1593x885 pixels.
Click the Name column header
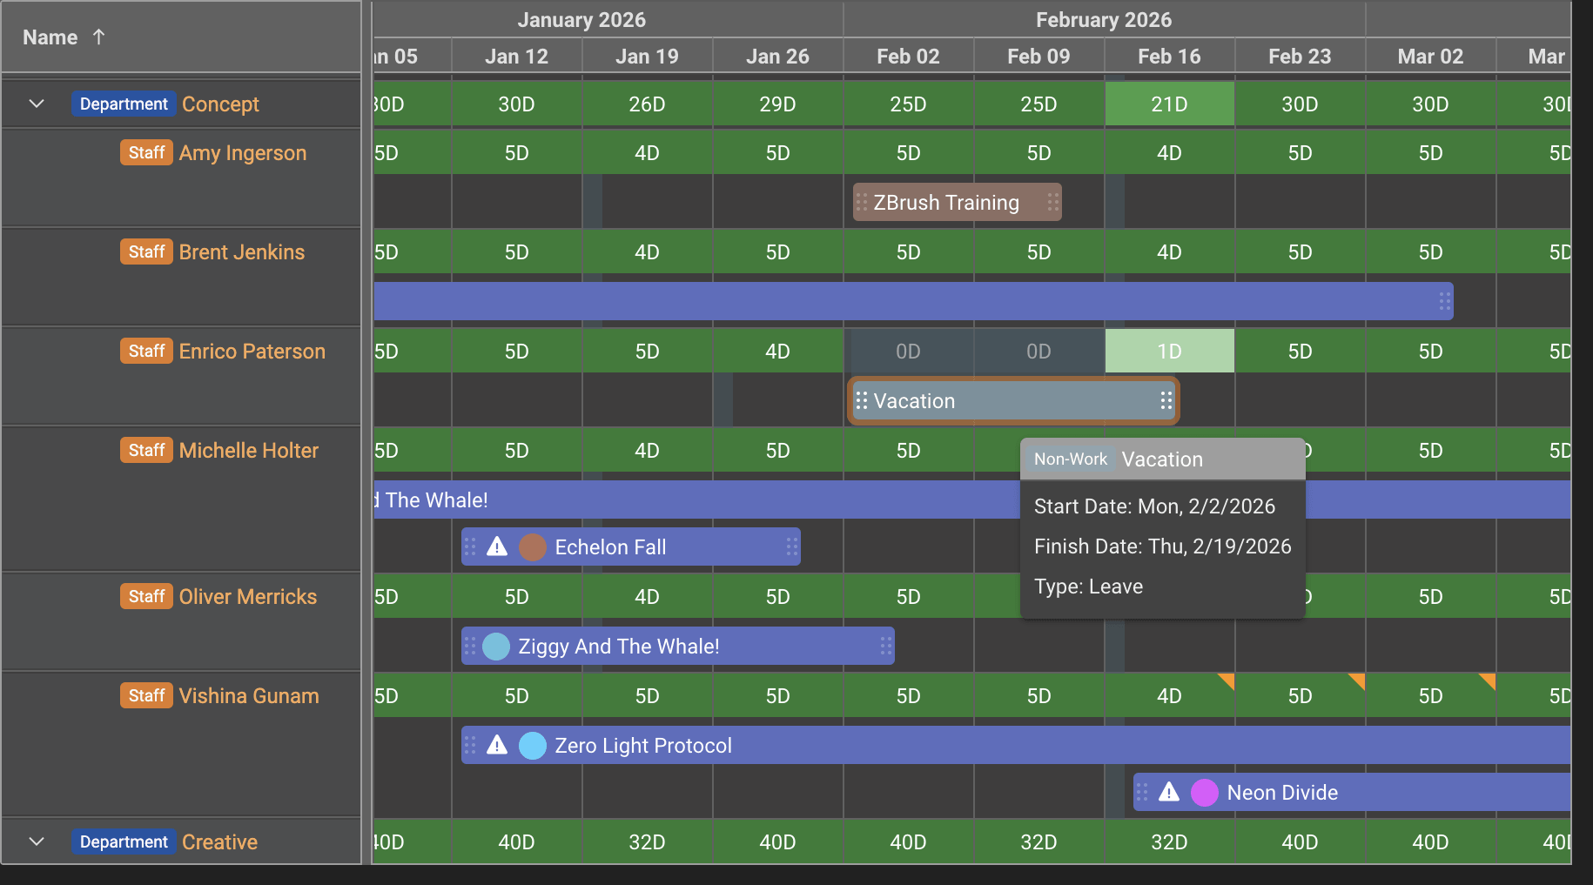pyautogui.click(x=181, y=37)
